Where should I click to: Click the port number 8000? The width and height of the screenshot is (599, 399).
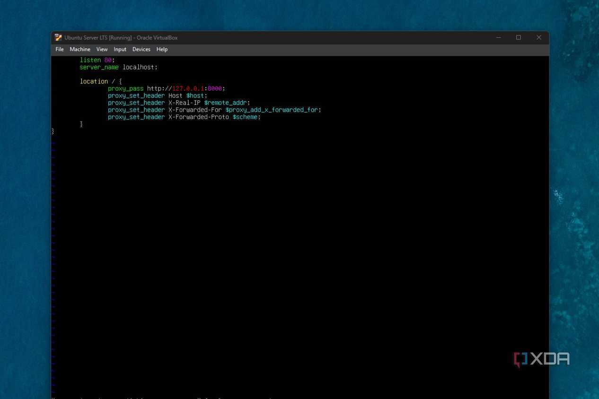(214, 88)
